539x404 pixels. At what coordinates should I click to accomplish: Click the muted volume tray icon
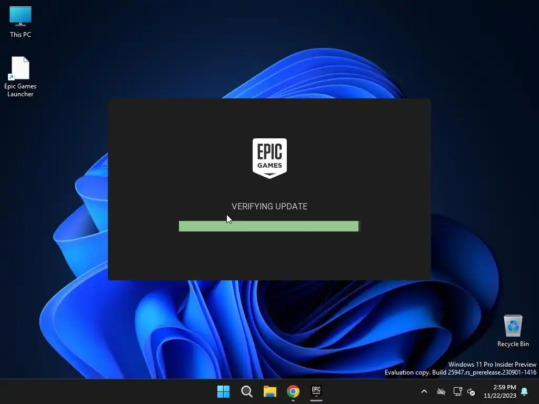471,391
